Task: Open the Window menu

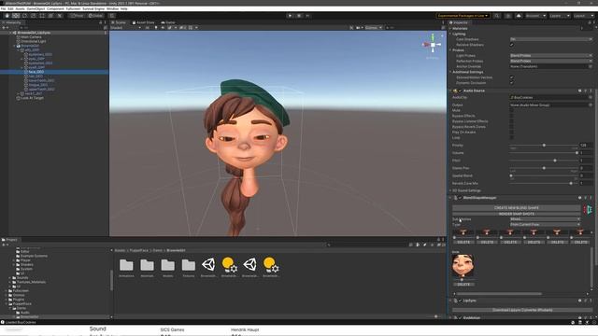Action: click(x=112, y=8)
